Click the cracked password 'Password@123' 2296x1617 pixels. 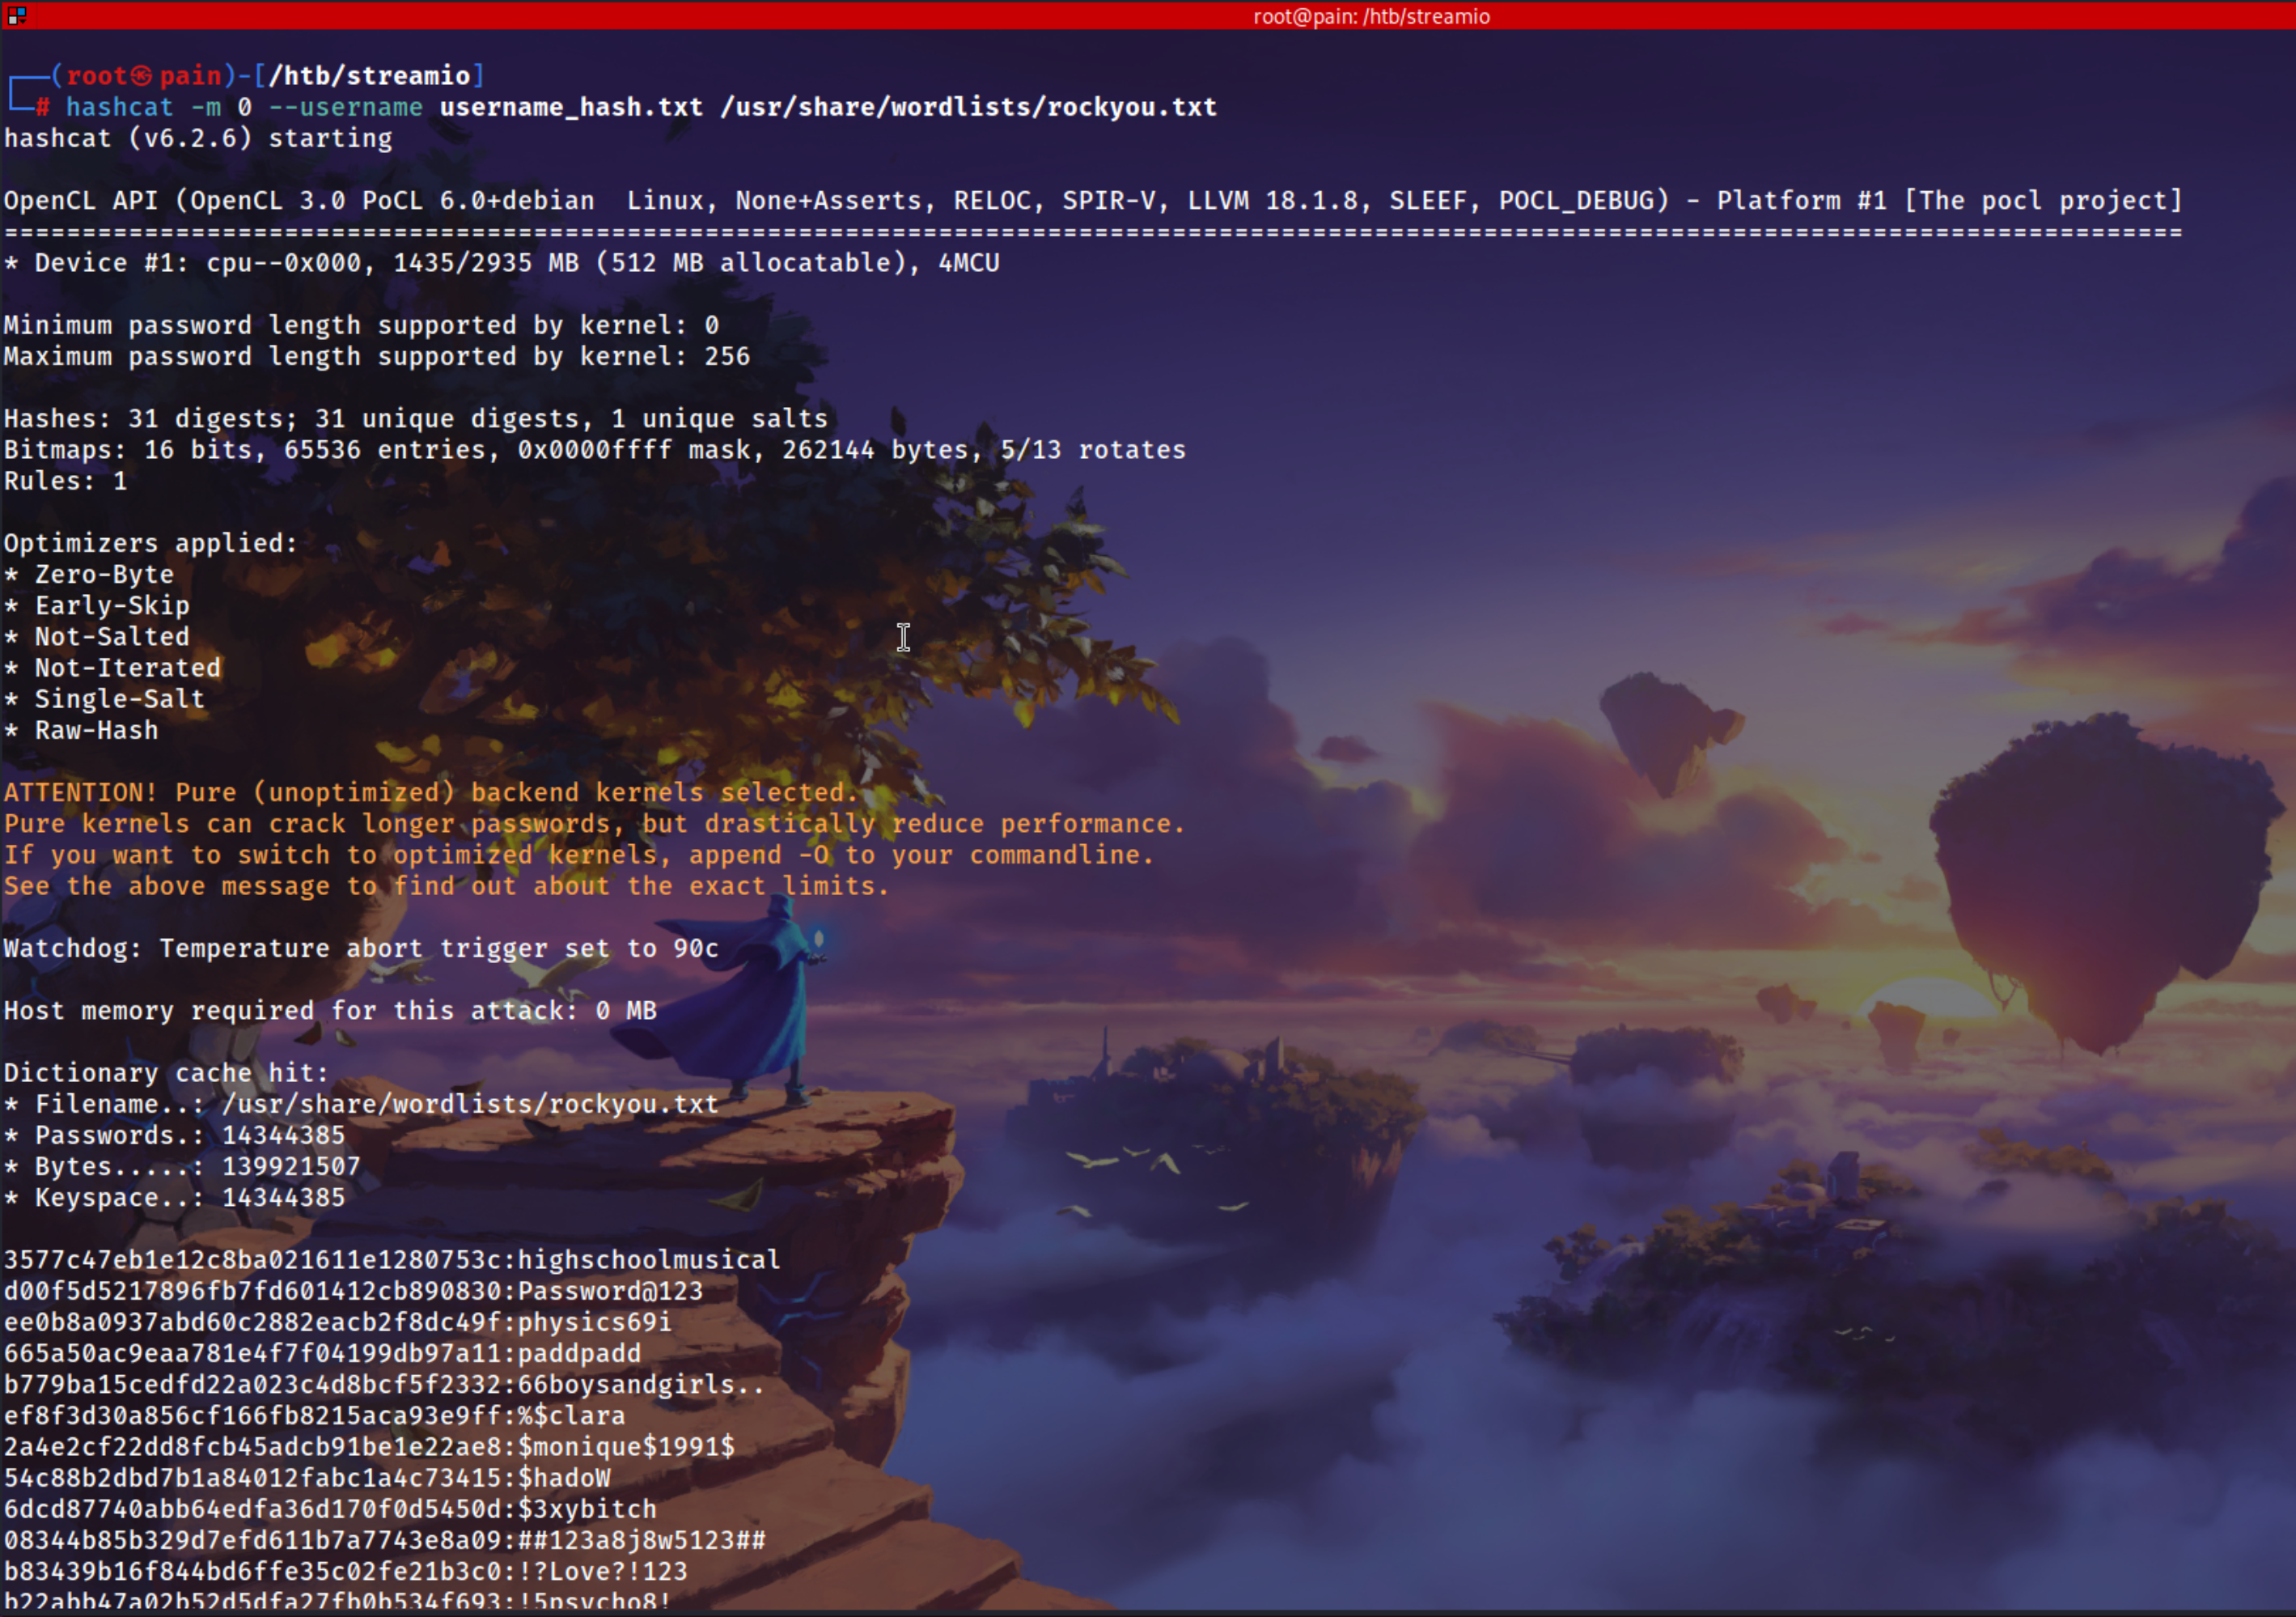(610, 1291)
